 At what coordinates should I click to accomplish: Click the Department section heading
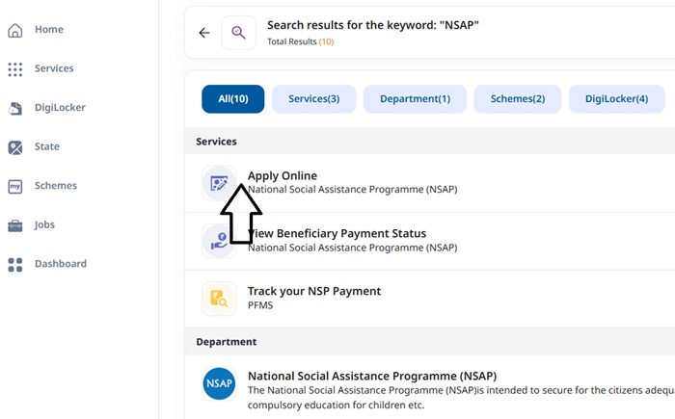tap(227, 342)
